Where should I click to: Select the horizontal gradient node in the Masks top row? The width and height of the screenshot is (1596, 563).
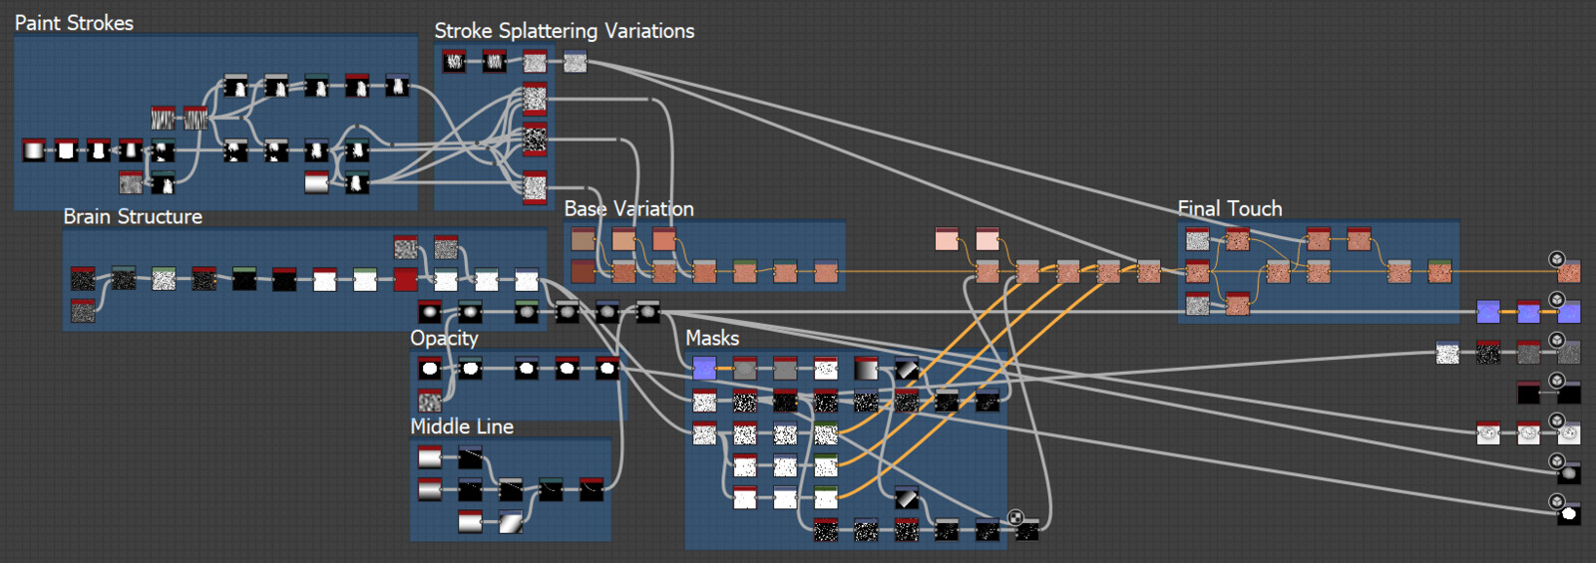pos(866,368)
